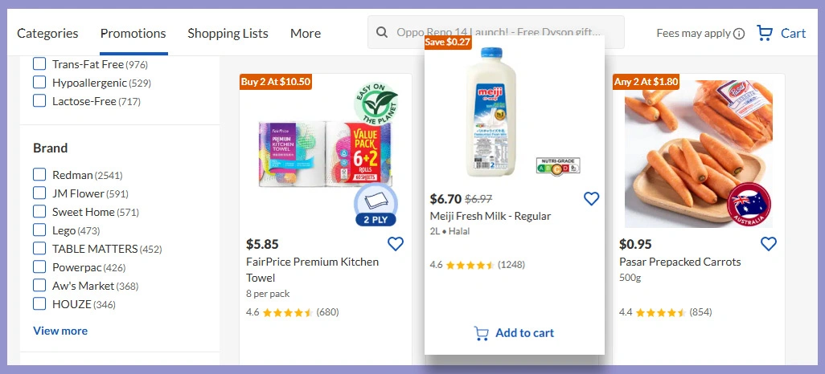Click the Nutri-Grade badge on milk
825x374 pixels.
point(557,167)
